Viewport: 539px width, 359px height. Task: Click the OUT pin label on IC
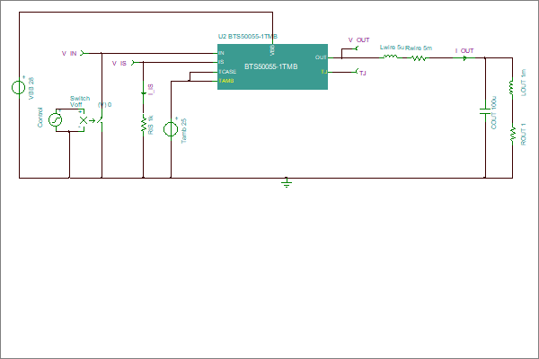pyautogui.click(x=321, y=57)
